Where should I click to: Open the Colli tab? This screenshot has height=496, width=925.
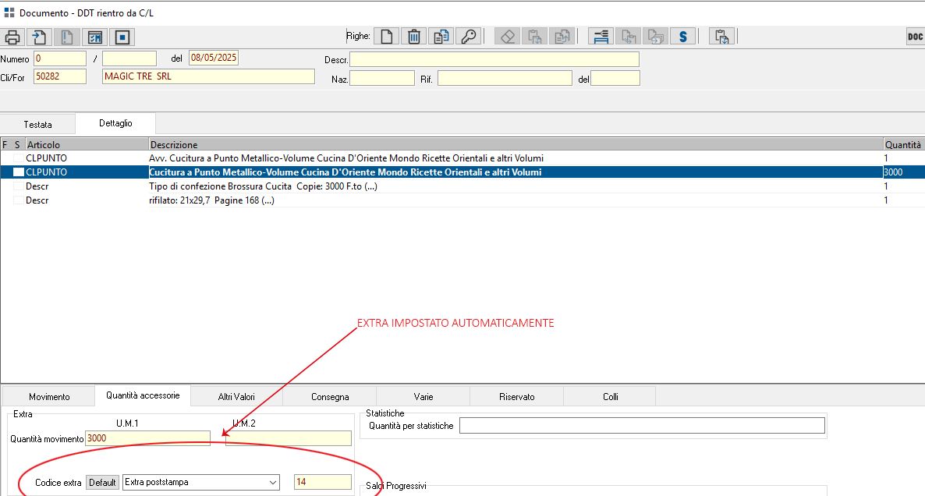611,397
